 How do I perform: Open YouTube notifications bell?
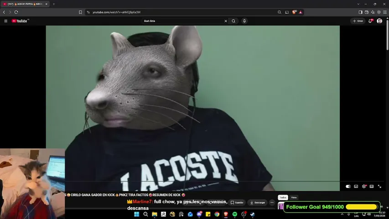370,21
